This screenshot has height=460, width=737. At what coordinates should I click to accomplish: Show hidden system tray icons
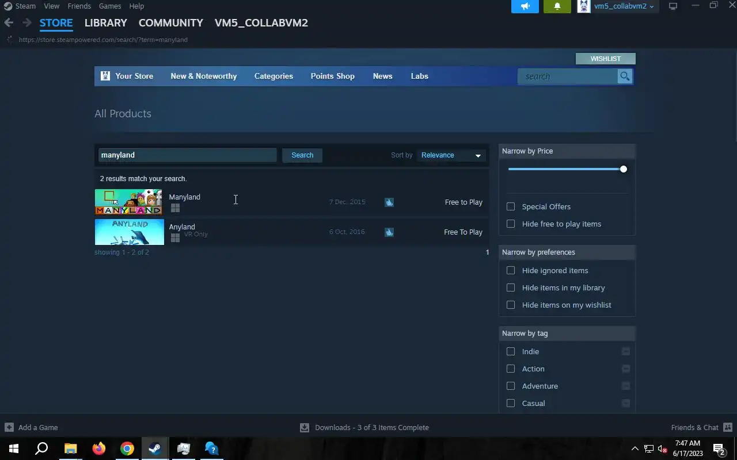point(635,449)
